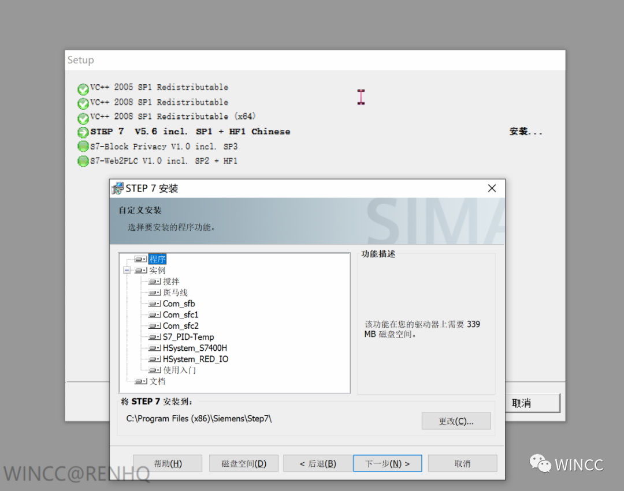Click 更改(C)... to change install path
Image resolution: width=624 pixels, height=491 pixels.
(x=456, y=421)
